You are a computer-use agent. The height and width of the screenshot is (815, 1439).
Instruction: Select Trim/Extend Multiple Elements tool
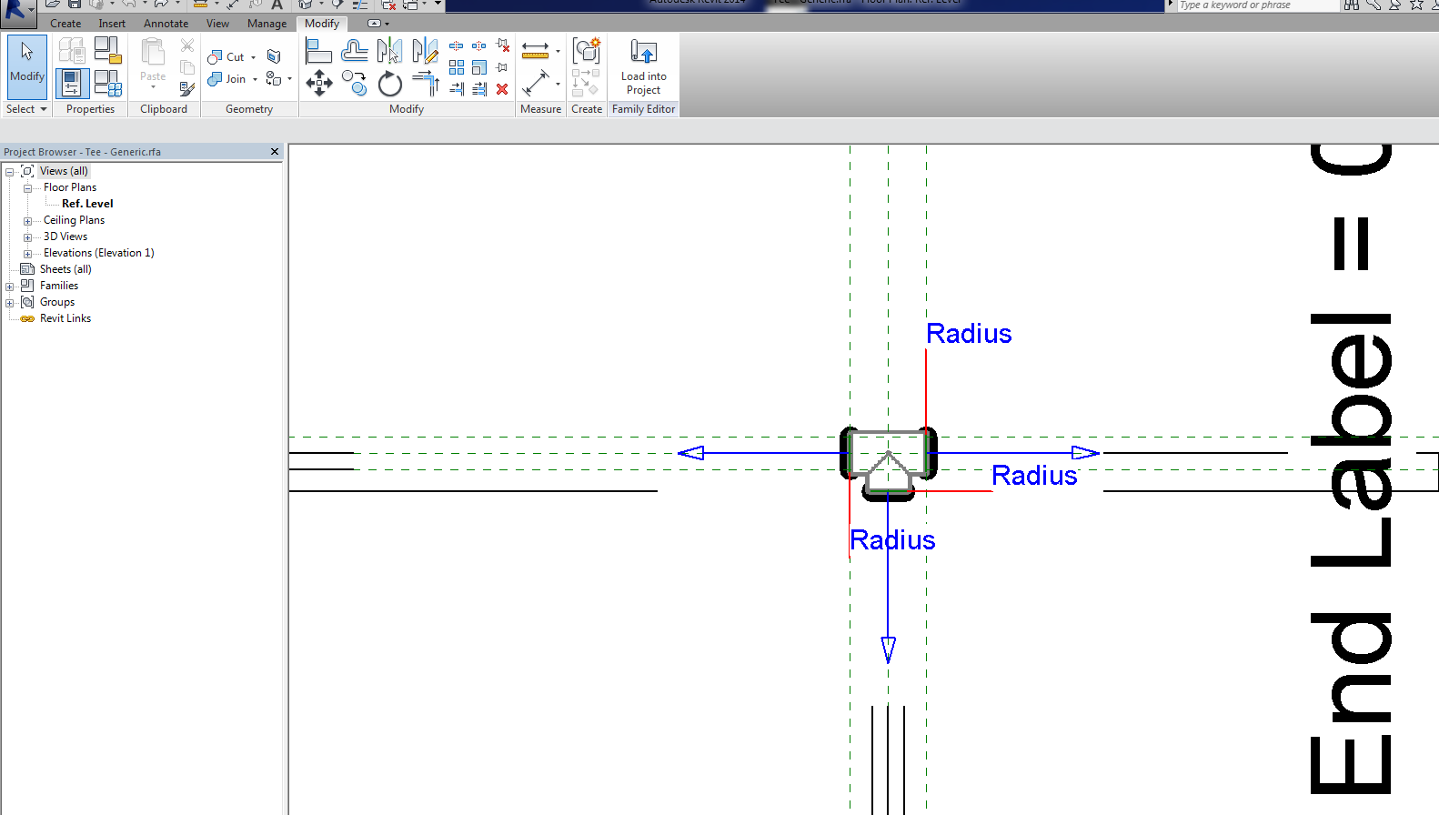[479, 89]
